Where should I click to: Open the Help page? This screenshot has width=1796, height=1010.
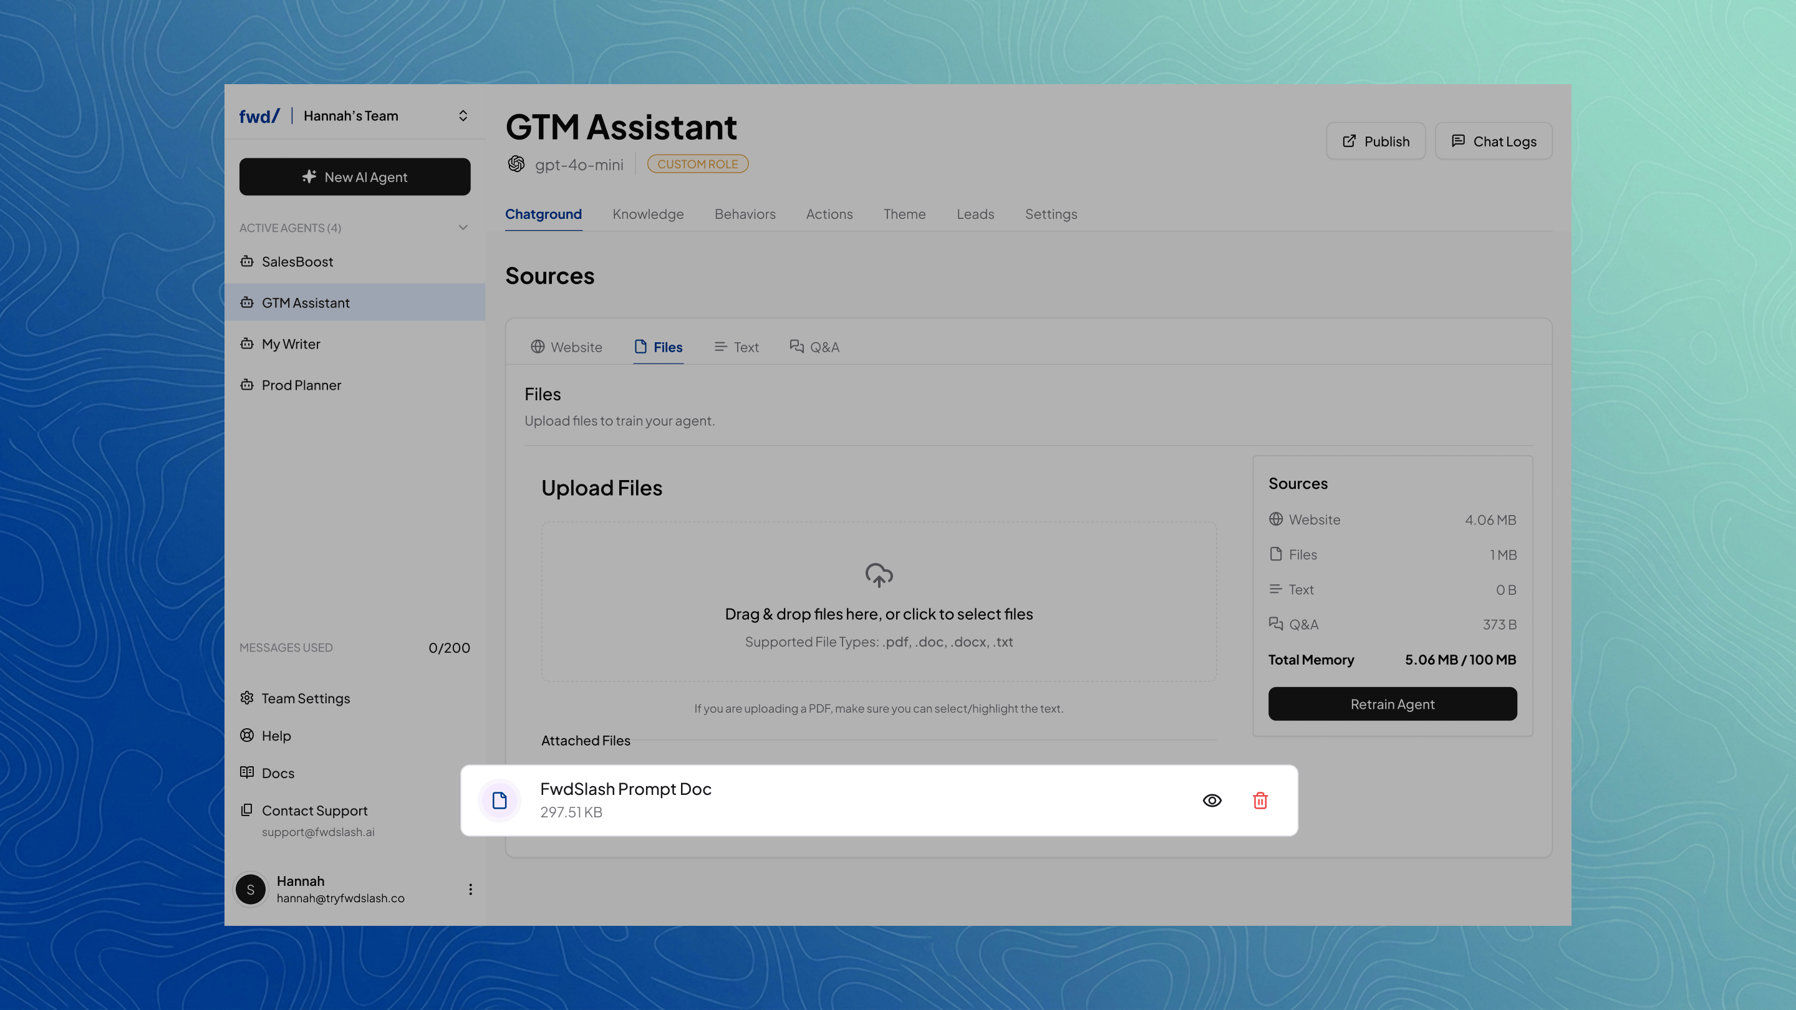coord(277,736)
